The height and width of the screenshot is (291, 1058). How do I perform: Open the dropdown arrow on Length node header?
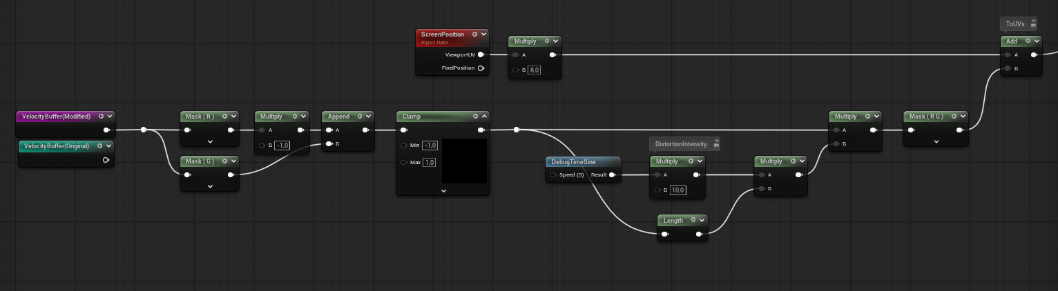pos(702,221)
